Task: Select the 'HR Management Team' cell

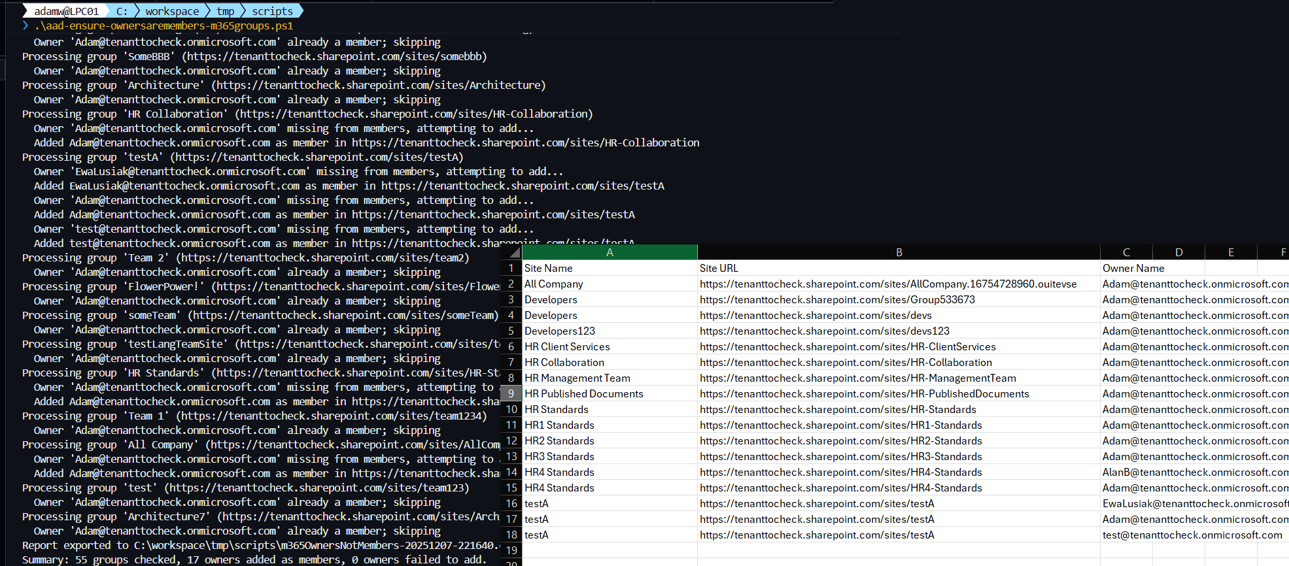Action: coord(610,378)
